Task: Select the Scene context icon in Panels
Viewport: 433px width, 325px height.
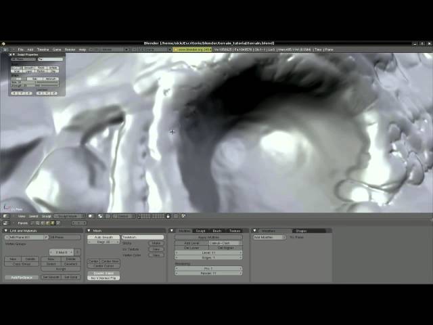Action: tap(58, 223)
